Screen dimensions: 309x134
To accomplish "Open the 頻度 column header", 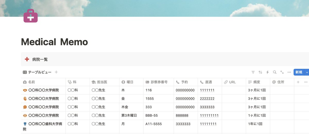I will click(x=258, y=82).
